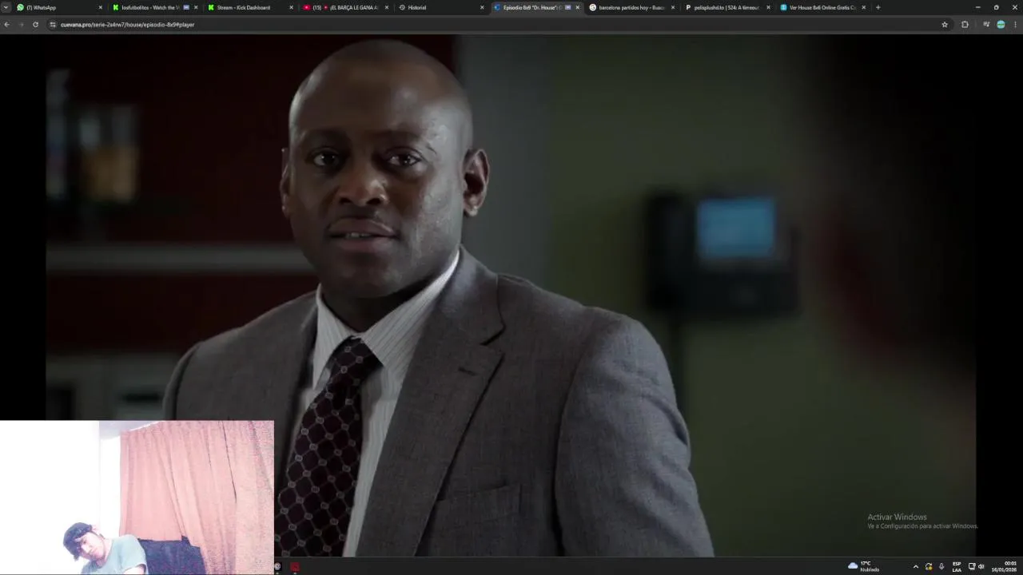1023x575 pixels.
Task: Click the Dr. House video player
Action: [511, 295]
